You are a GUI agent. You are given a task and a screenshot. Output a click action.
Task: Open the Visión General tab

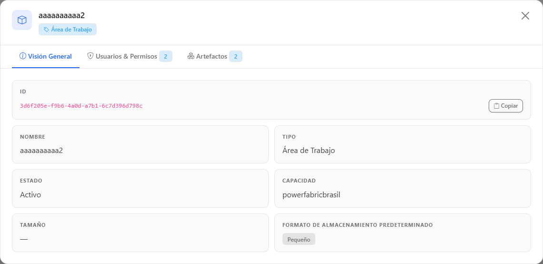click(46, 56)
